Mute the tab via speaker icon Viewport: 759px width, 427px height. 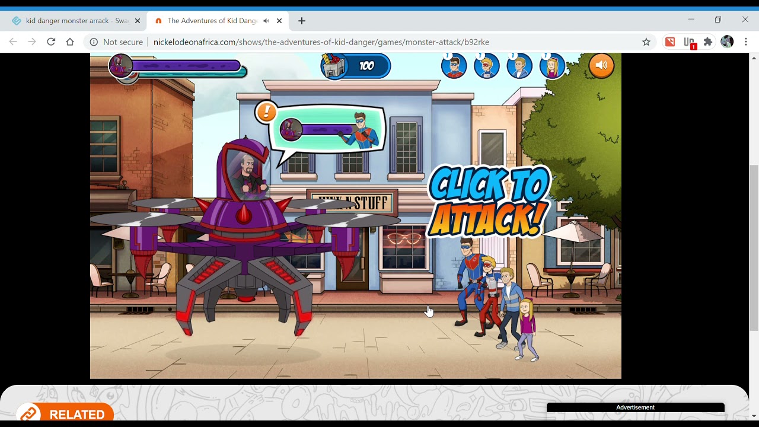266,21
